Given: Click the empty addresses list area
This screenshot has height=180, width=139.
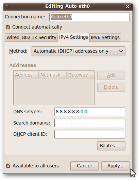Looking at the screenshot, I should coord(54,92).
